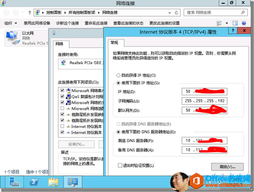The width and height of the screenshot is (254, 192).
Task: Click the 首选 DNS 服务器 input field
Action: pyautogui.click(x=204, y=140)
